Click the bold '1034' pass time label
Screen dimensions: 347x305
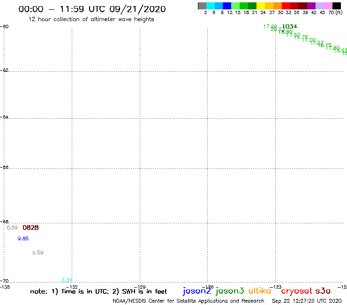290,27
